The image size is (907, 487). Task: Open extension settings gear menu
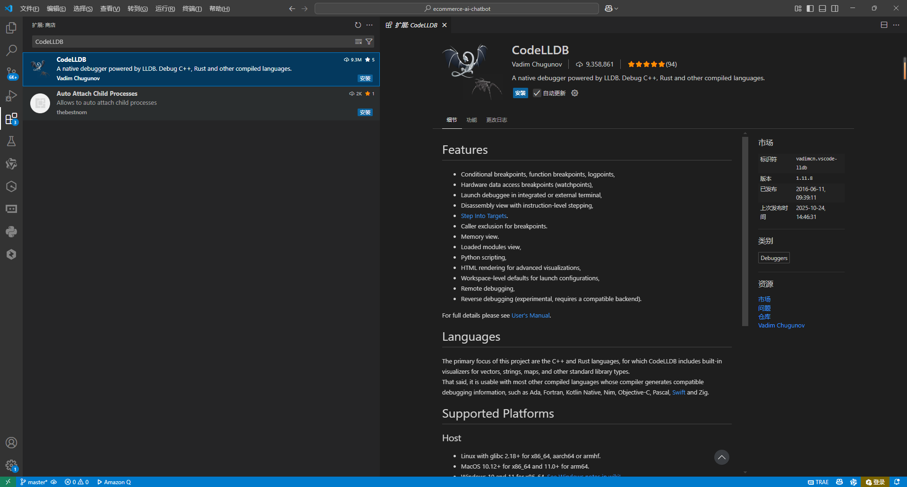click(x=574, y=93)
